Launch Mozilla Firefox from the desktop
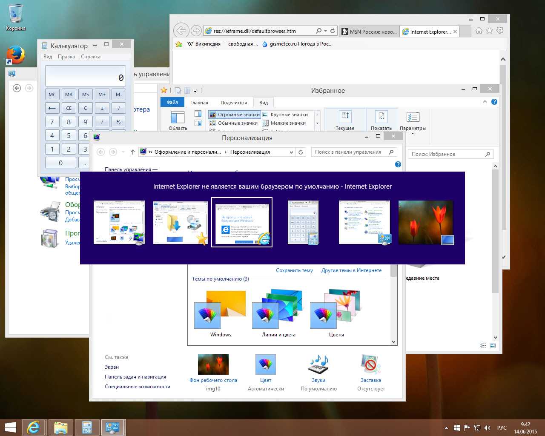545x436 pixels. [x=16, y=54]
